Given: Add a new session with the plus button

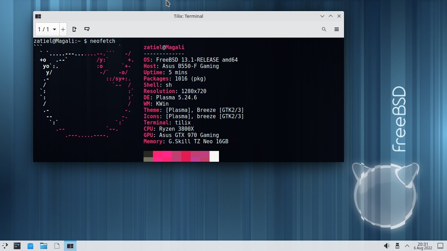Looking at the screenshot, I should click(x=63, y=29).
